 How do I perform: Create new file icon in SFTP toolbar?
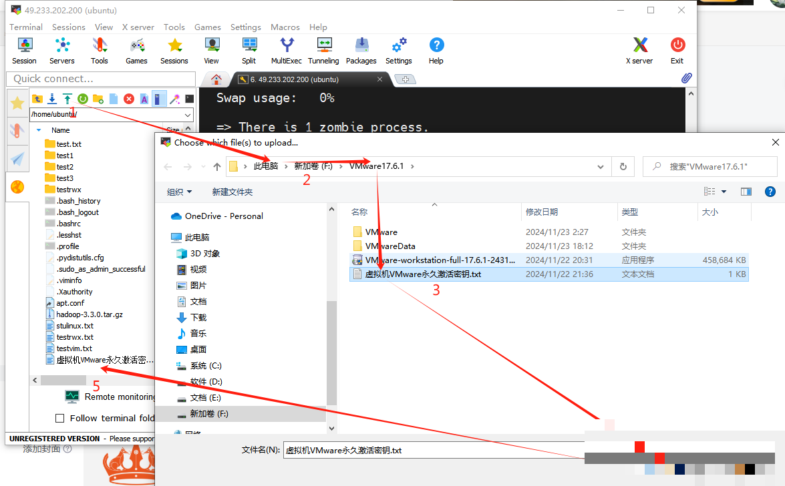pyautogui.click(x=114, y=99)
